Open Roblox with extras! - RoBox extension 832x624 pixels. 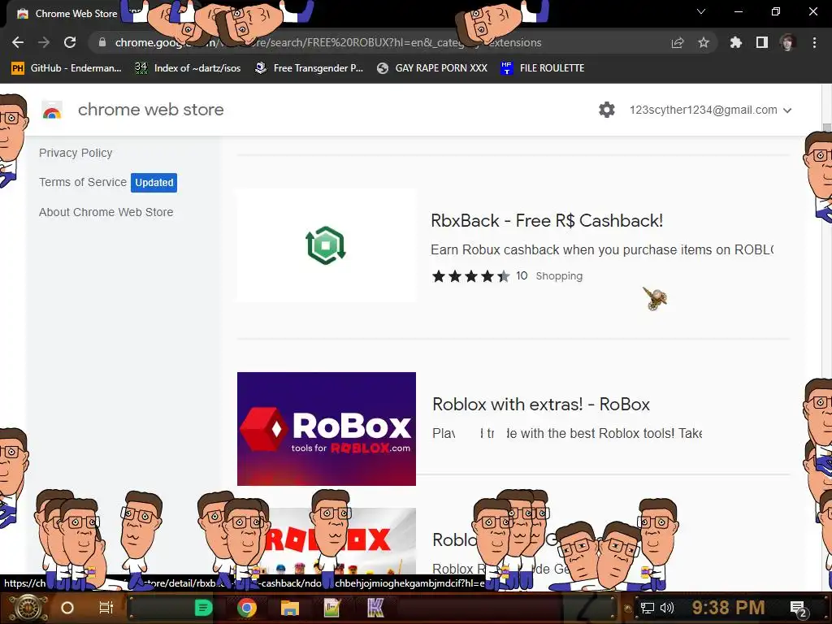point(541,405)
